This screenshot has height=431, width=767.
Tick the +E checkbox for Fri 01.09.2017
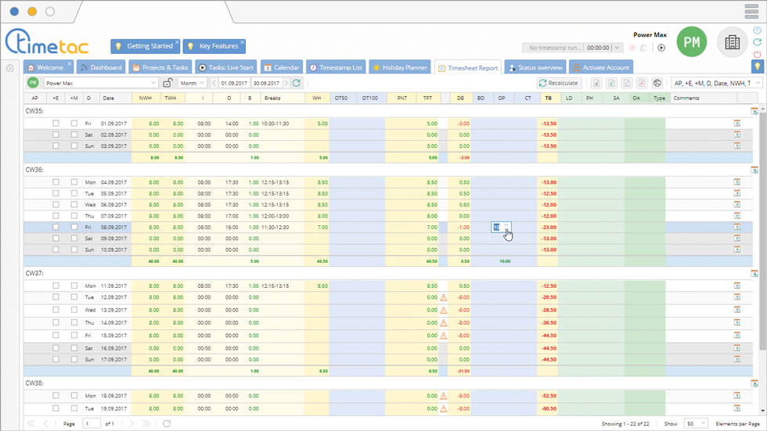[56, 124]
